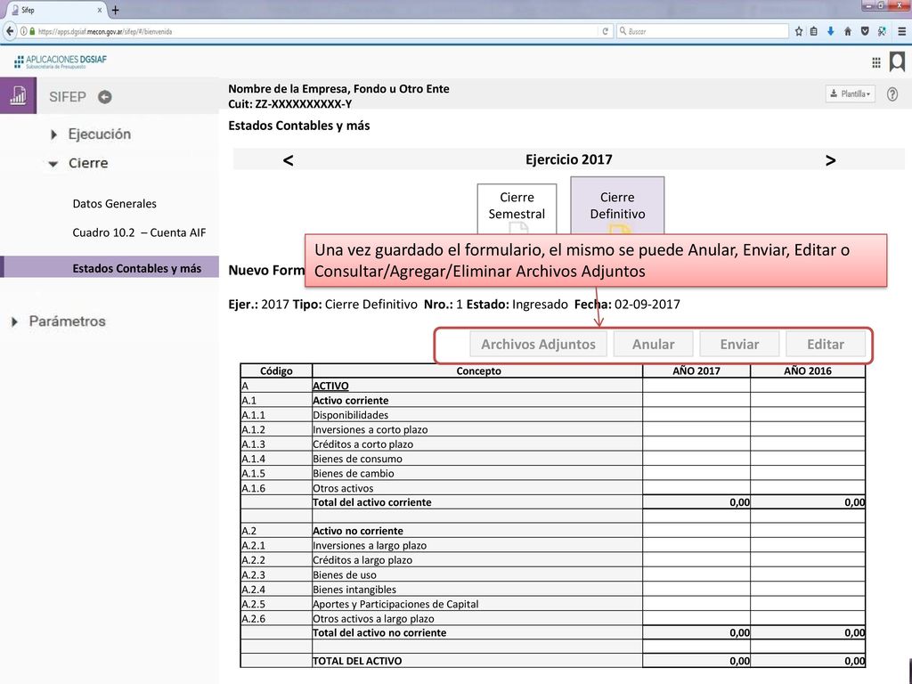This screenshot has width=912, height=684.
Task: Reload the page with the refresh icon
Action: pyautogui.click(x=606, y=31)
